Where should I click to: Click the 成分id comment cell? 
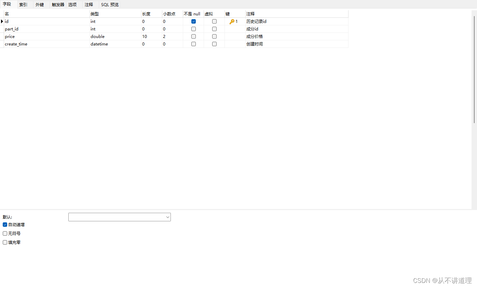pos(297,29)
